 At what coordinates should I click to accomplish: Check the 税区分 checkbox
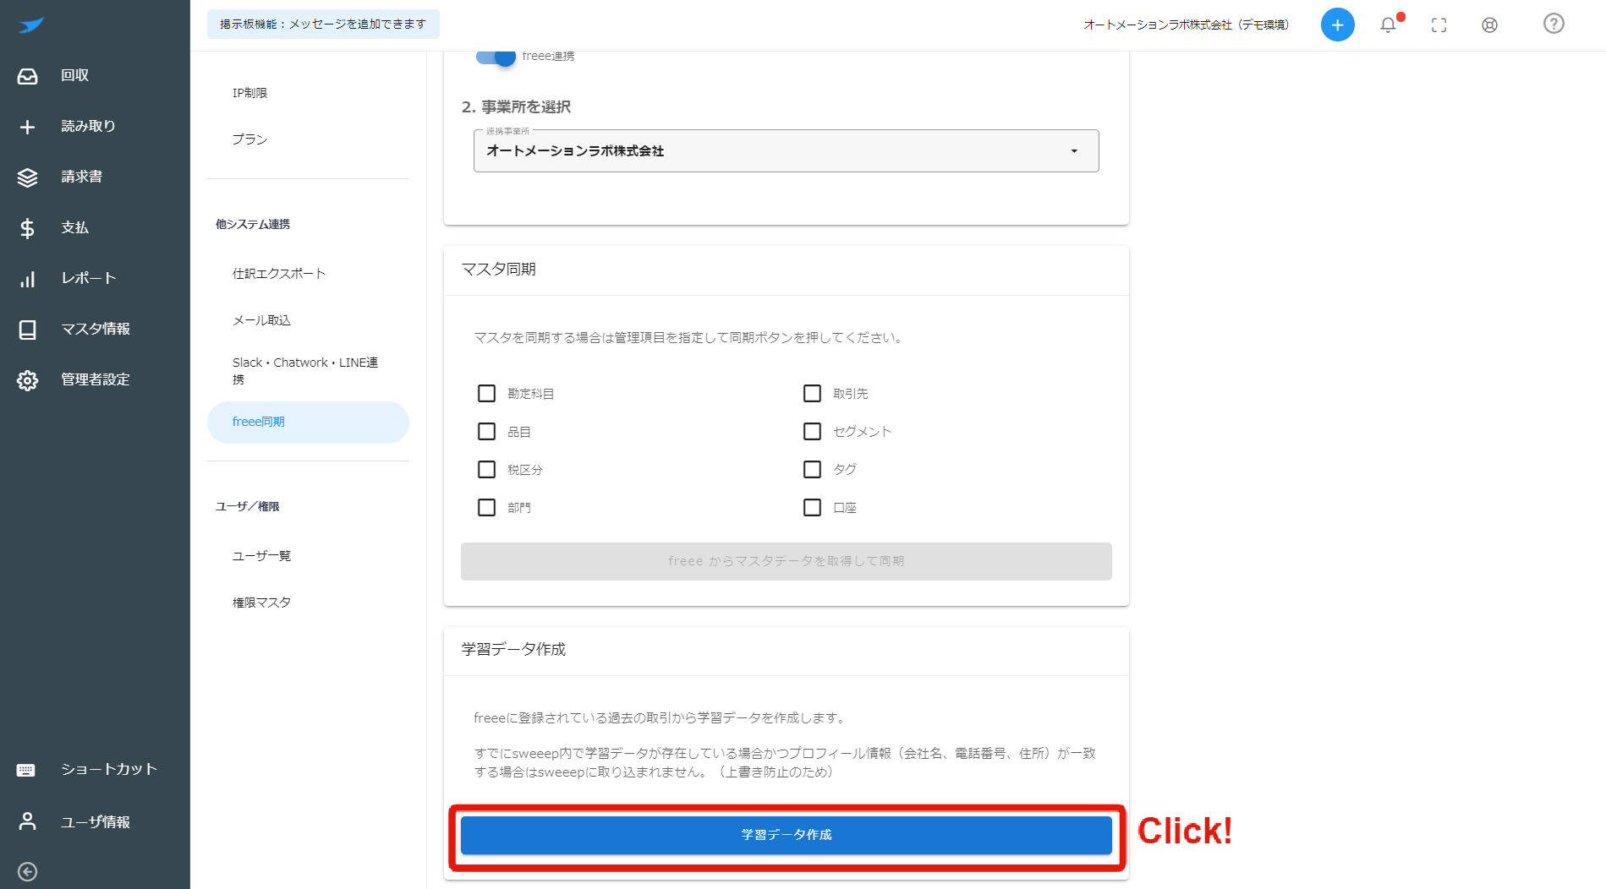point(486,469)
